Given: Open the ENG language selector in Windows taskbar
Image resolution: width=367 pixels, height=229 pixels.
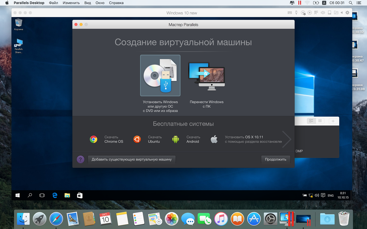Looking at the screenshot, I should (330, 196).
